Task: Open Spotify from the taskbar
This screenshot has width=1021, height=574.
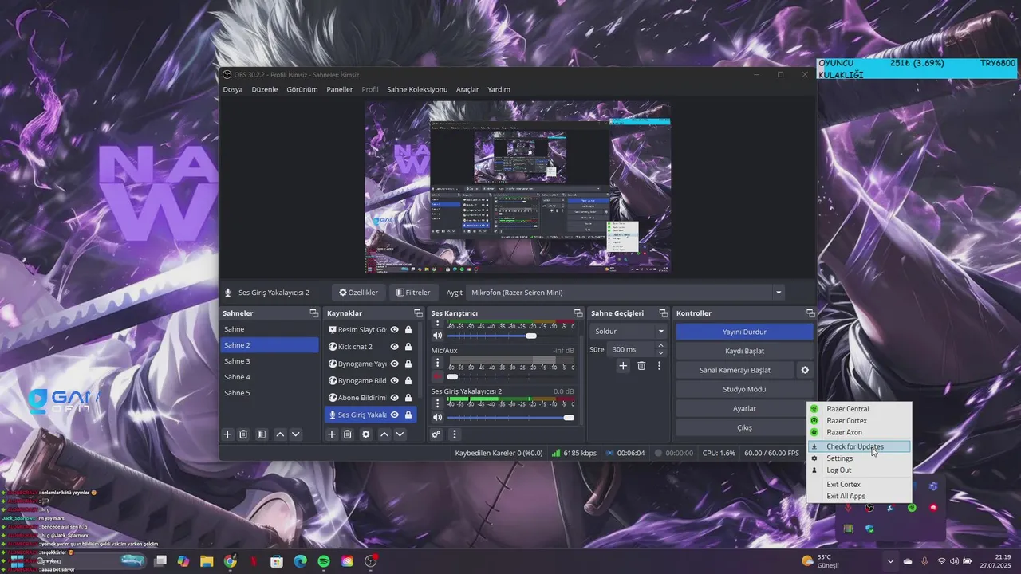Action: 324,561
